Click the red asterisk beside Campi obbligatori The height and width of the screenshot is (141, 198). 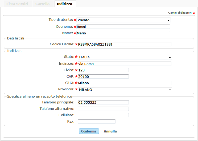[194, 13]
